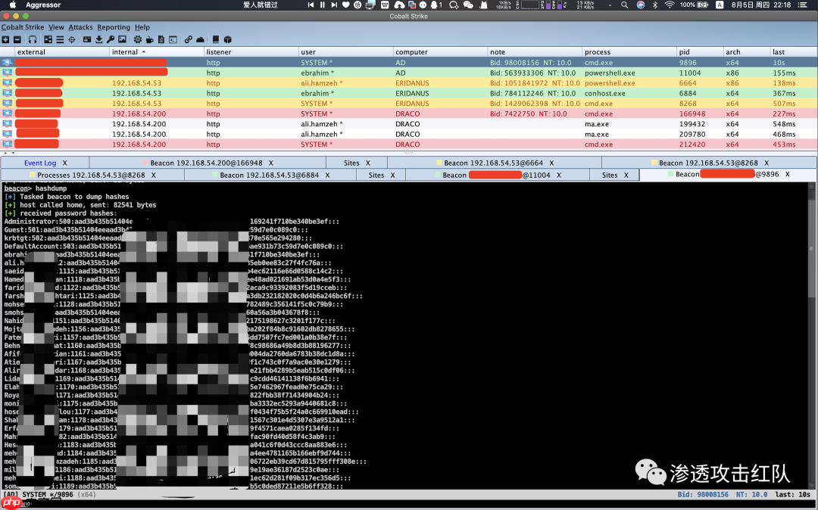Select the session row with pid 166948

click(409, 114)
